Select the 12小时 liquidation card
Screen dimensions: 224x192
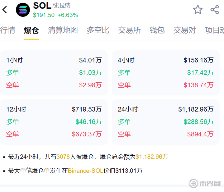pos(54,122)
